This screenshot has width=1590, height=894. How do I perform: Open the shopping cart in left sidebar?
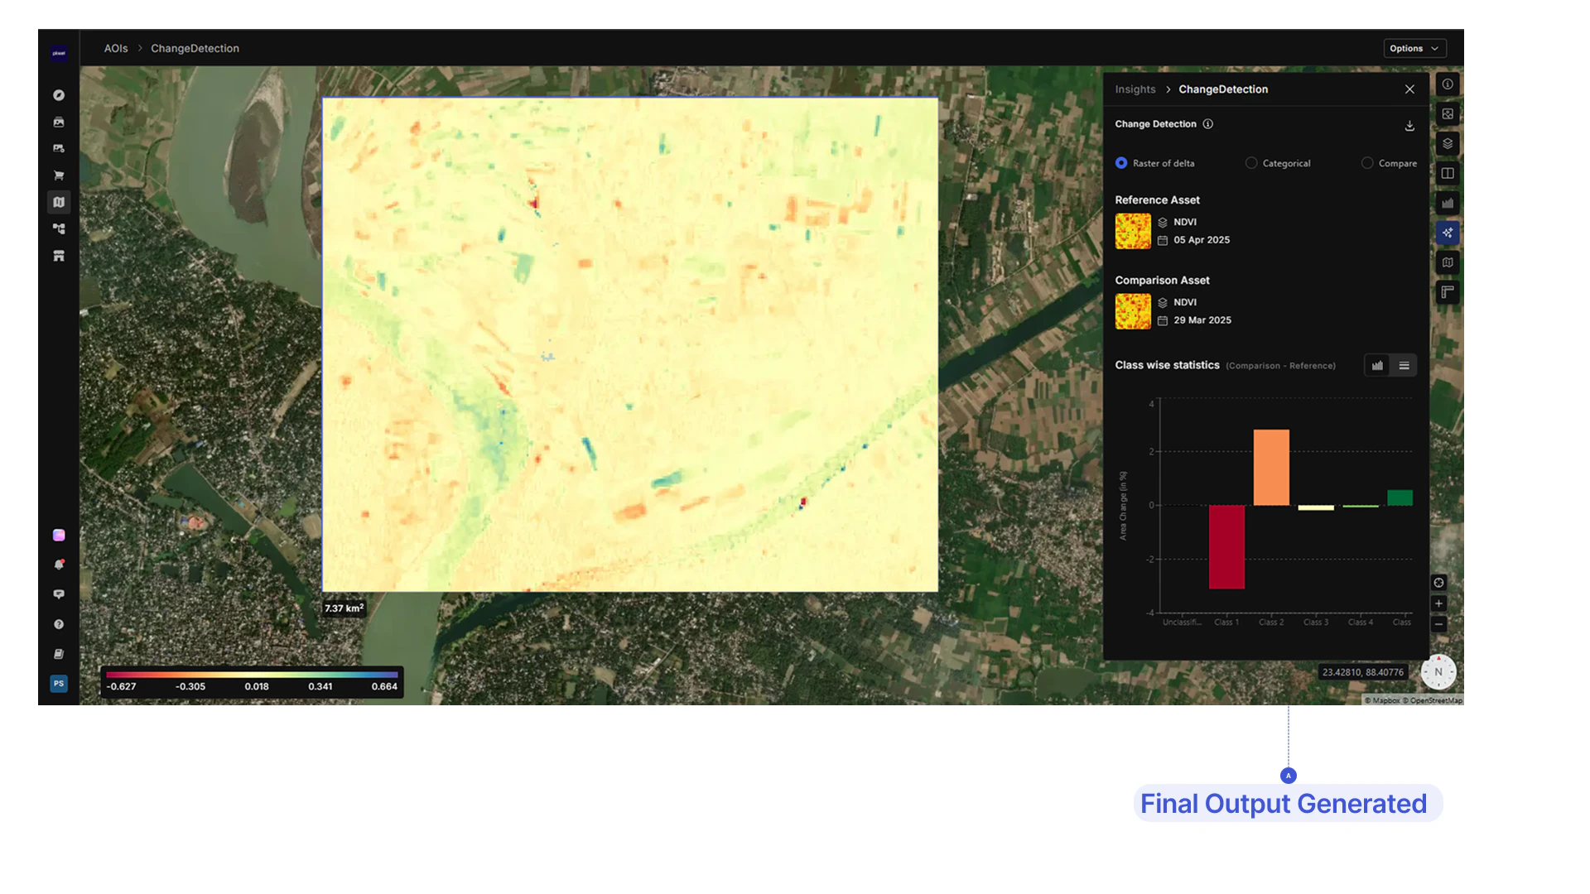[59, 175]
